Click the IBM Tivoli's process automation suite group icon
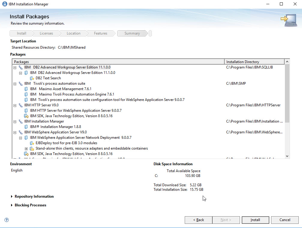The image size is (302, 228). click(20, 84)
